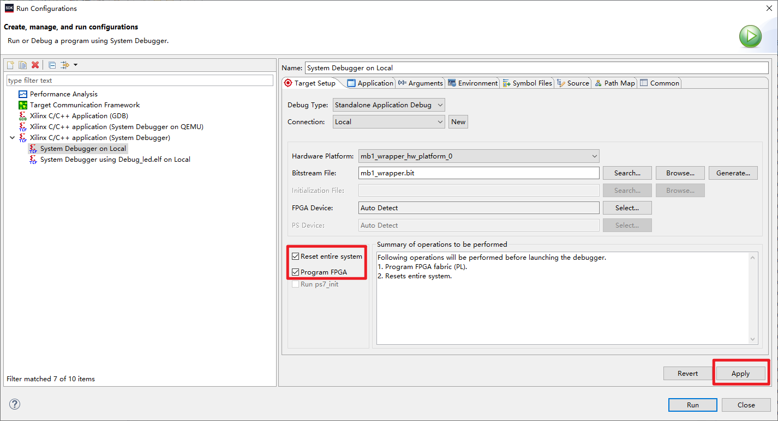Click the summary box's scroll-down arrow

click(753, 339)
